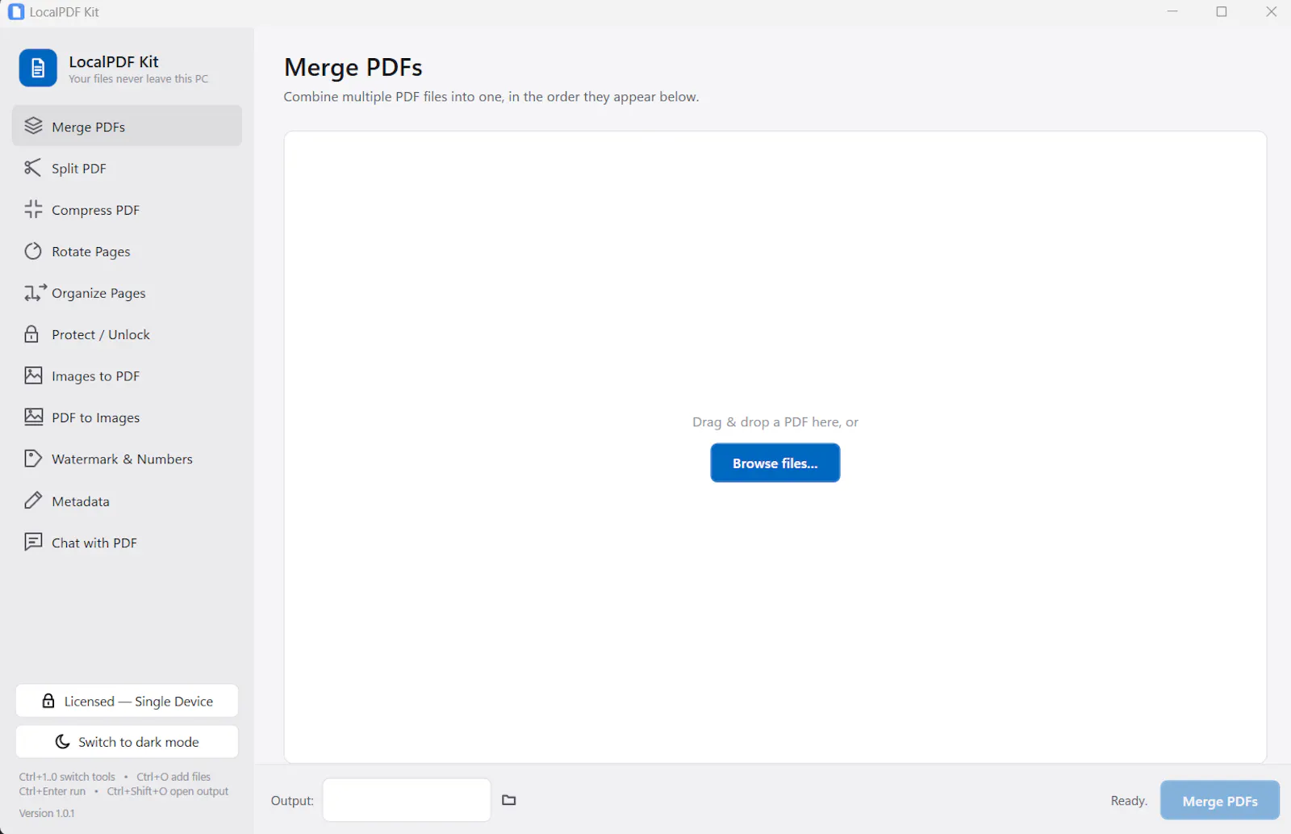Close the LocalPDF Kit window
This screenshot has width=1291, height=834.
pyautogui.click(x=1271, y=11)
